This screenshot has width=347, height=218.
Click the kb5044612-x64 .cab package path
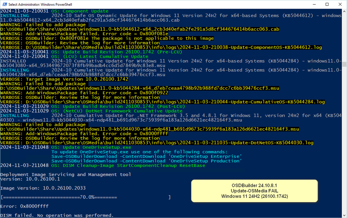click(x=140, y=29)
